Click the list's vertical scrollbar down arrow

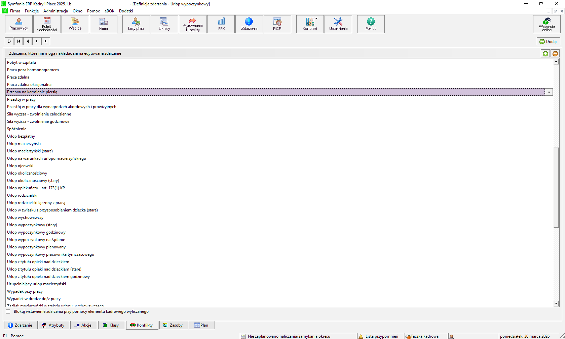coord(556,303)
